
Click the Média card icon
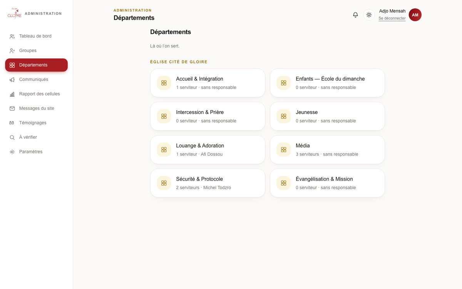284,150
